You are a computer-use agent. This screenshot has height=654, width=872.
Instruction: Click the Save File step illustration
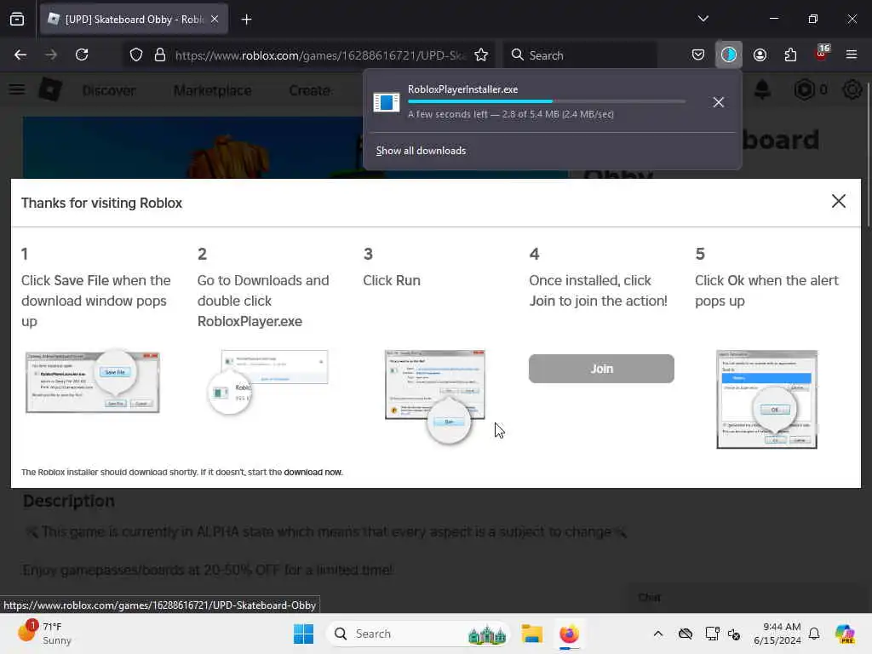pyautogui.click(x=93, y=381)
